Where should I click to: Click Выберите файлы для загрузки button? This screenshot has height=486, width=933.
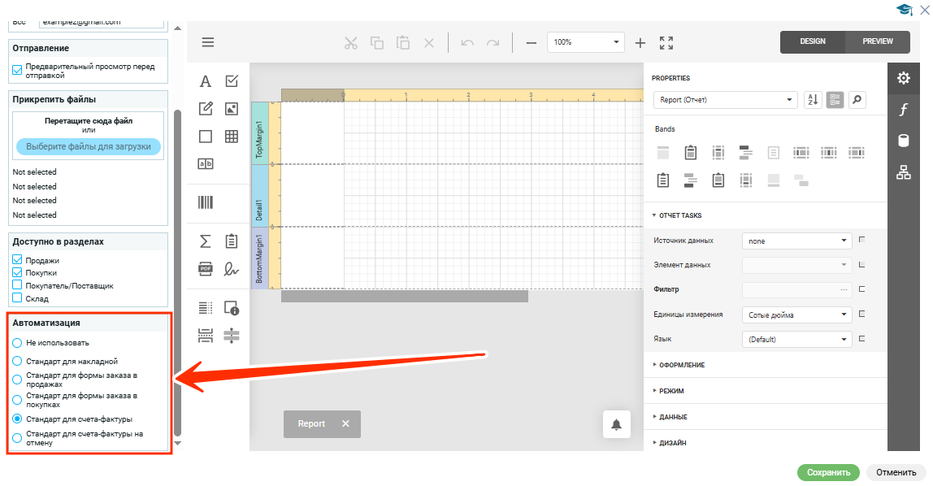pos(89,147)
